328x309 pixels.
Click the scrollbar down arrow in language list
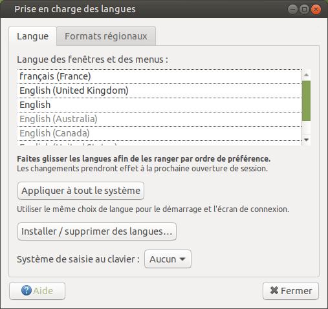[306, 140]
